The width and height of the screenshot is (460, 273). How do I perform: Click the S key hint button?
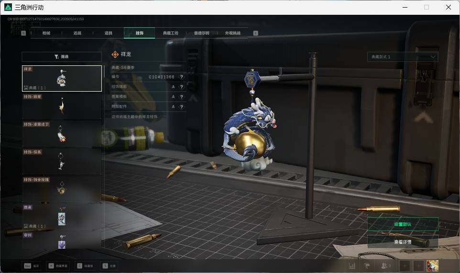(109, 266)
